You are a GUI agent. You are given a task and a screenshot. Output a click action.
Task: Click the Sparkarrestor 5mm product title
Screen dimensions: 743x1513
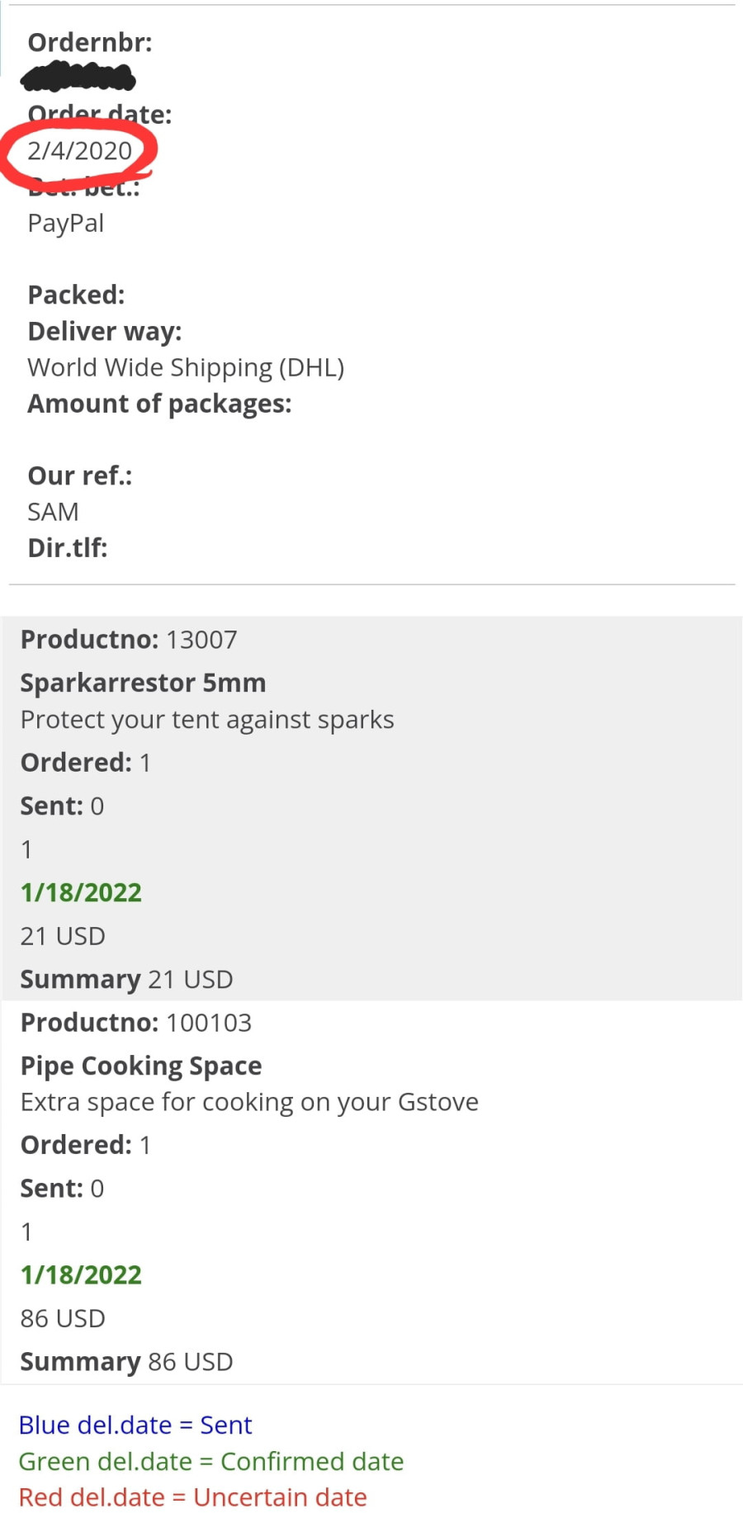[143, 683]
